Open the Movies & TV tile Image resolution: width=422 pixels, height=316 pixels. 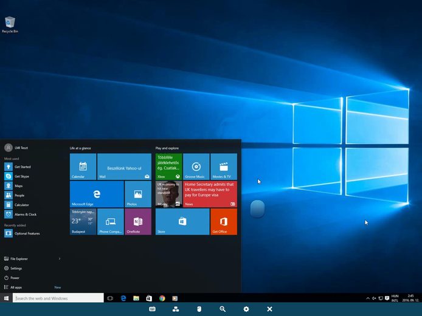click(x=224, y=167)
